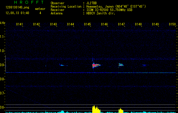
Task: Click the 0.7 frequency axis label
Action: tap(3, 93)
